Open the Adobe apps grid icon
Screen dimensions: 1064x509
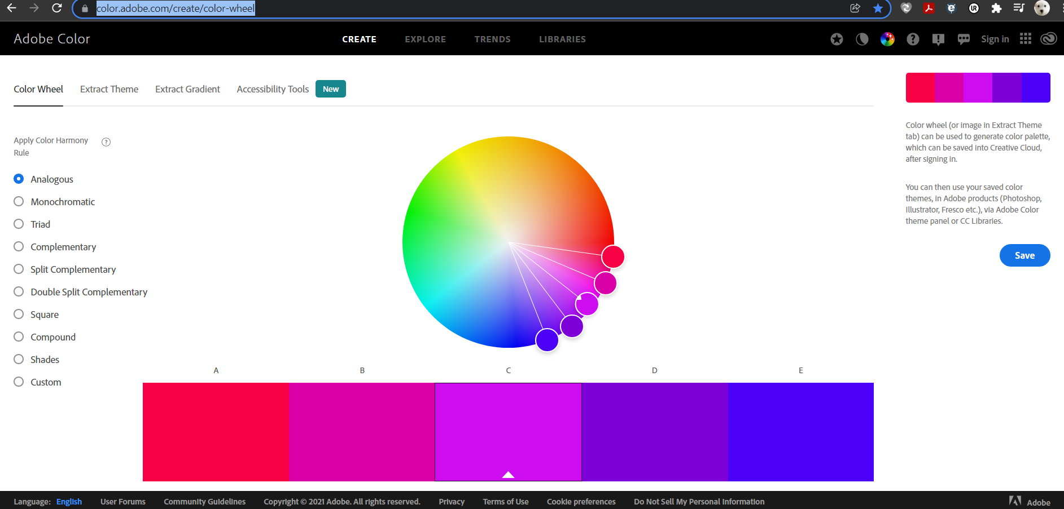pos(1026,38)
